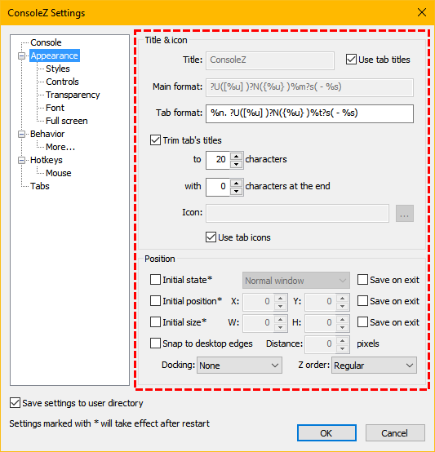Collapse the Appearance tree node
This screenshot has height=452, width=435.
(x=21, y=55)
